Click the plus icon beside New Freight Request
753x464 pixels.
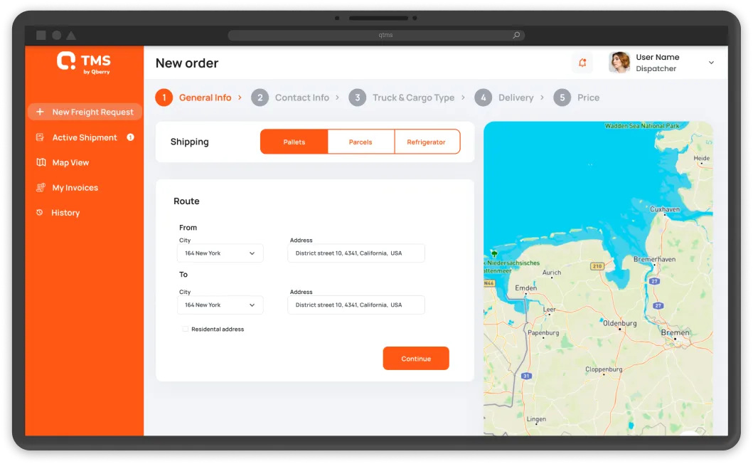pos(40,112)
